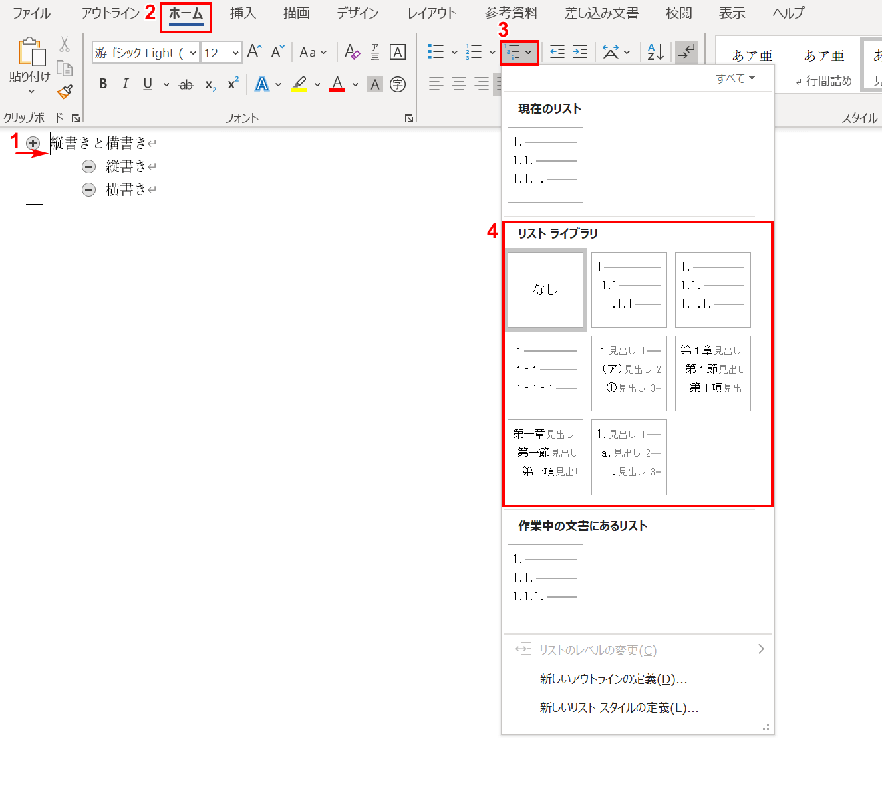Click the phonetic guide (ruby) icon
The width and height of the screenshot is (882, 793).
[x=375, y=52]
